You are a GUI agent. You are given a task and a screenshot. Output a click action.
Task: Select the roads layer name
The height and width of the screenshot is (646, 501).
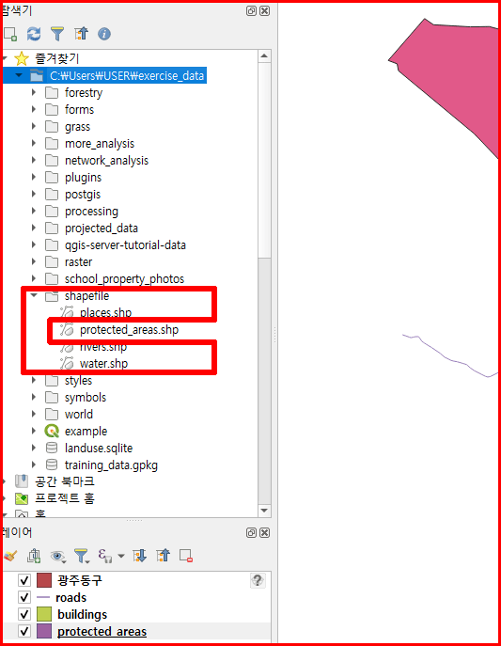[70, 597]
